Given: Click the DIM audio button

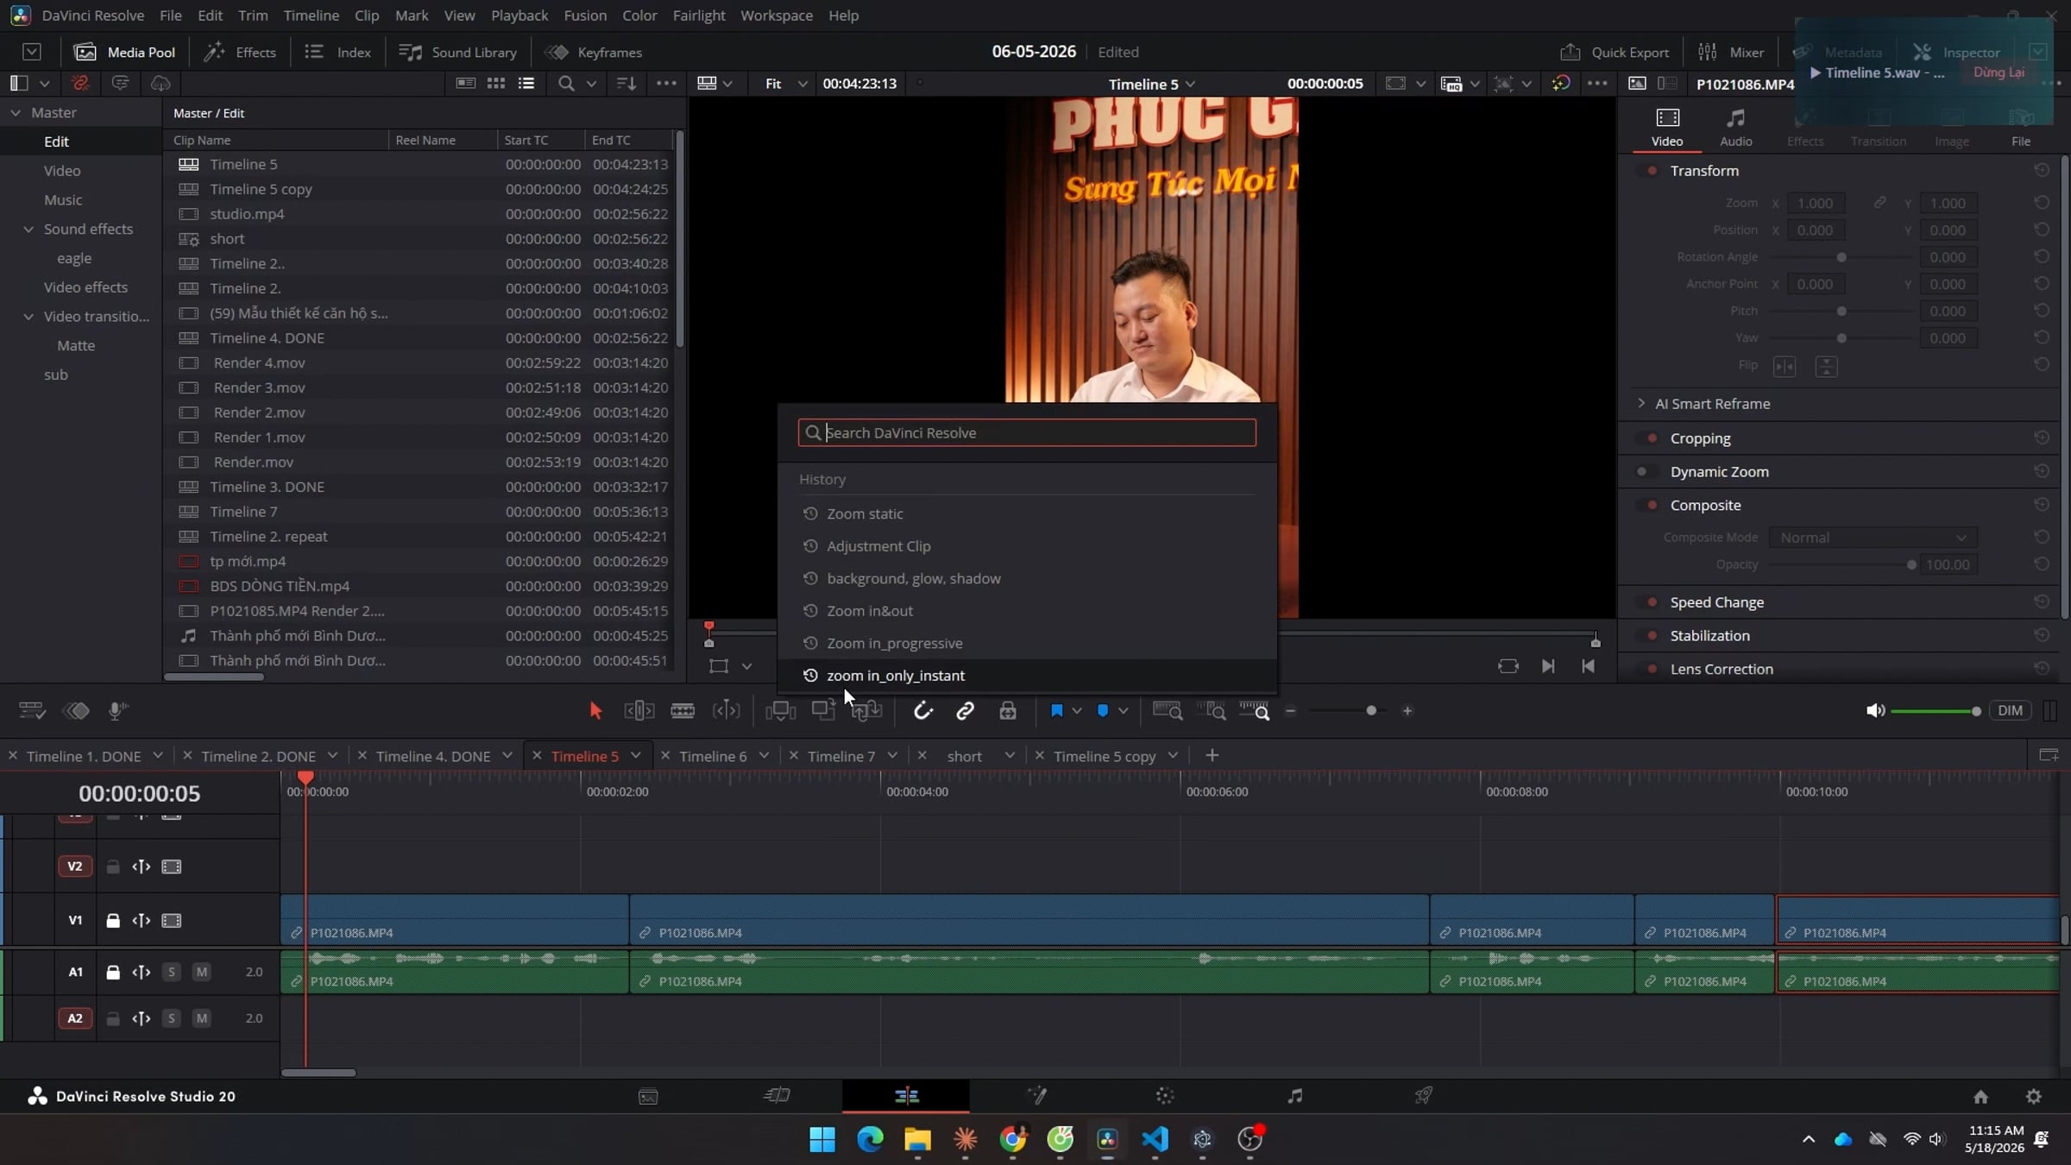Looking at the screenshot, I should pyautogui.click(x=2010, y=710).
